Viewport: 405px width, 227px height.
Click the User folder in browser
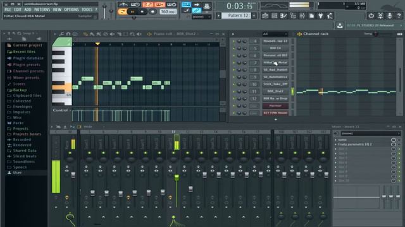[18, 173]
